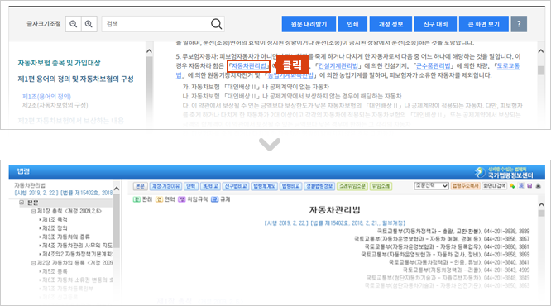Click 법령 header label in blue bar
Screen dimensions: 551x306
coord(23,171)
